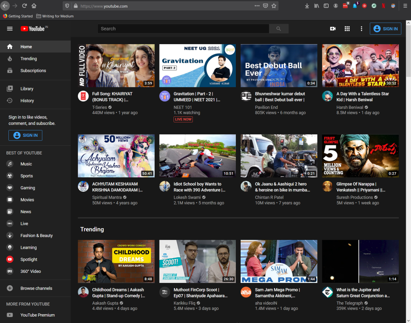
Task: Click the Trending flame icon
Action: [x=10, y=59]
